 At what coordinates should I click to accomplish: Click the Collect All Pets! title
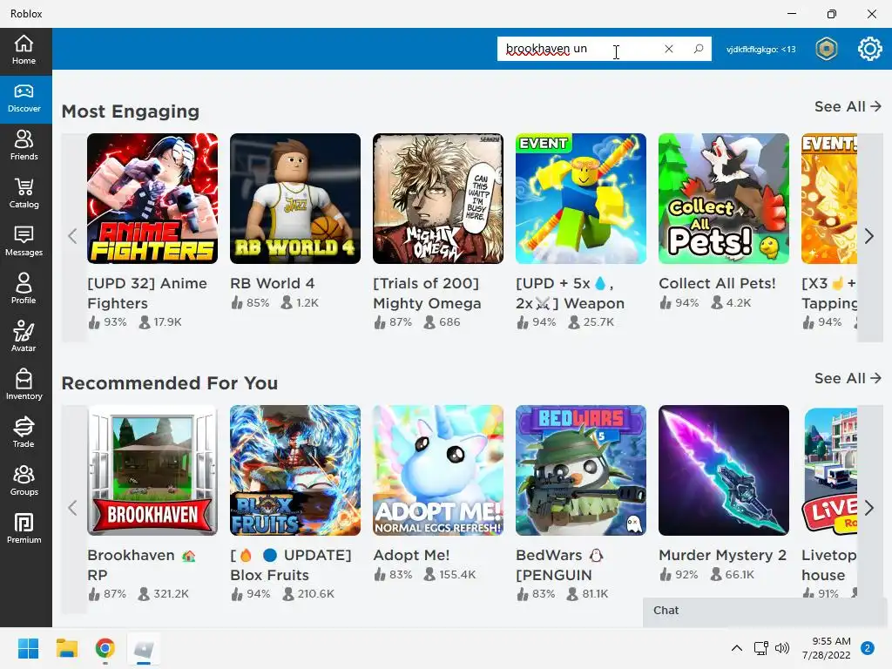point(717,283)
